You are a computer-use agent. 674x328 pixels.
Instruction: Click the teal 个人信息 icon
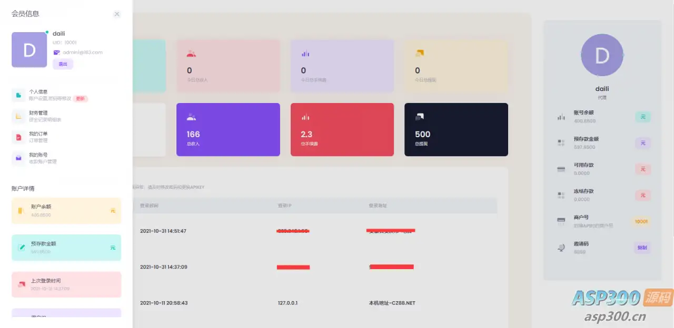(x=19, y=95)
